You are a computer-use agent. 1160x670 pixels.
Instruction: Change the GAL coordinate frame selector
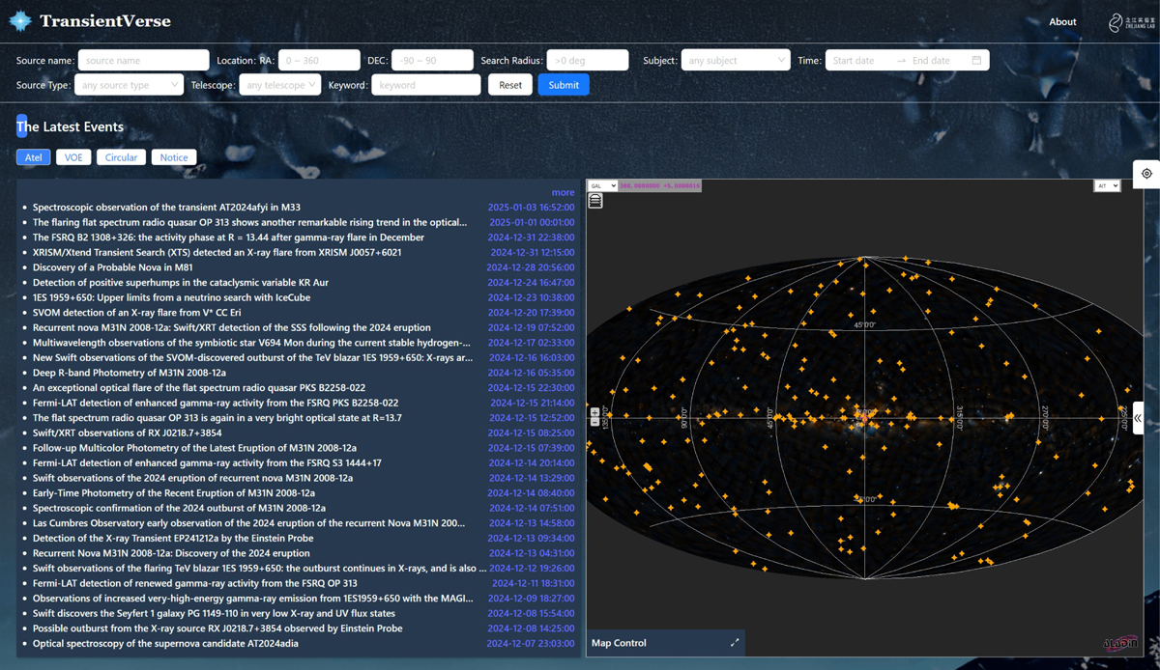tap(602, 185)
